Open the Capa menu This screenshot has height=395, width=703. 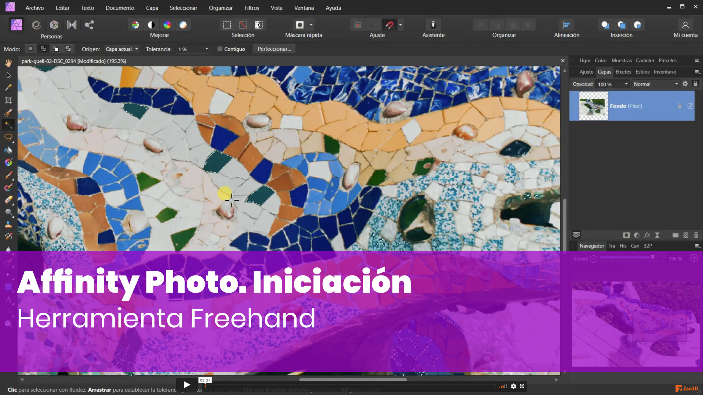[x=152, y=8]
